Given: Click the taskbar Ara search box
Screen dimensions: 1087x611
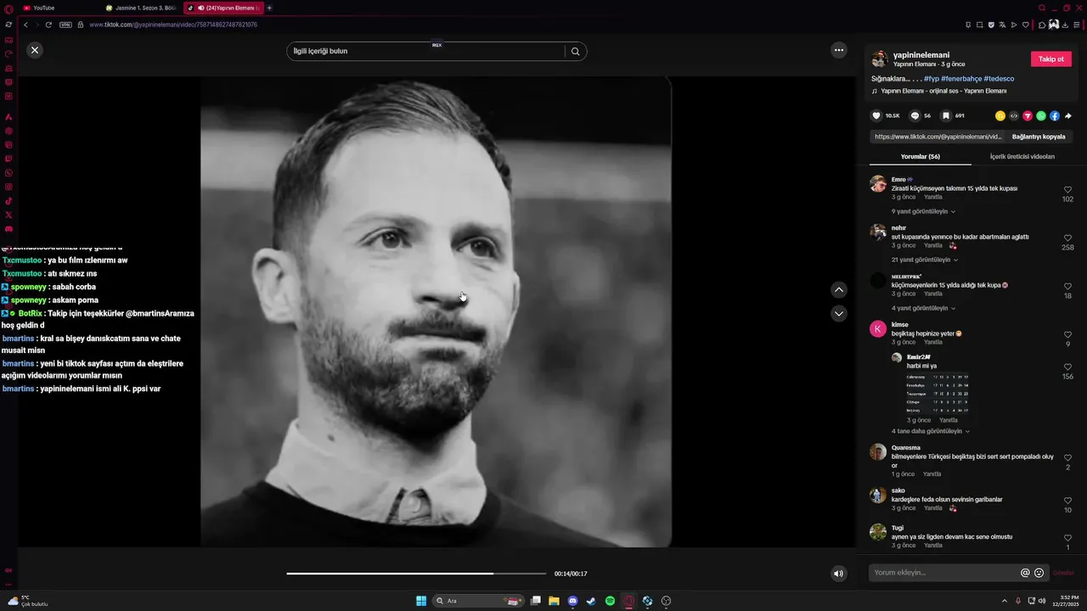Looking at the screenshot, I should 478,601.
